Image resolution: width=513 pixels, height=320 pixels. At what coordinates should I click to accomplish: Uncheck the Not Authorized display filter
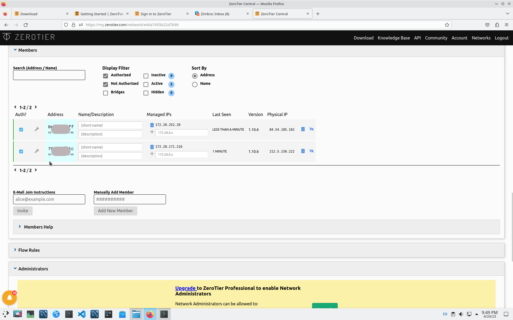[106, 84]
